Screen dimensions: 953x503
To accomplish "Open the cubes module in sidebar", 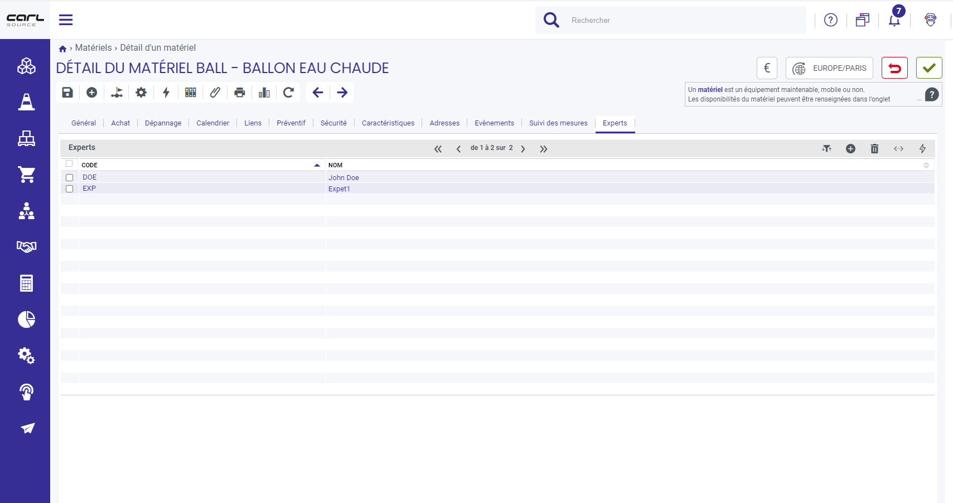I will click(x=26, y=66).
